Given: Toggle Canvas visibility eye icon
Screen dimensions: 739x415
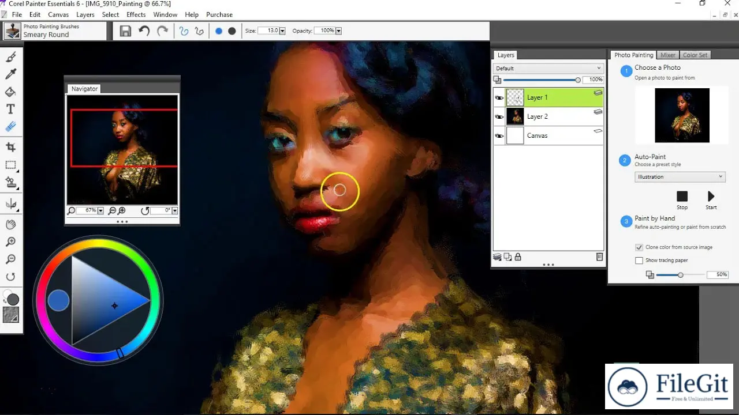Looking at the screenshot, I should tap(499, 136).
